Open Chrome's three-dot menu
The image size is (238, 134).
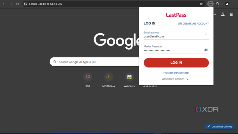pos(234,4)
